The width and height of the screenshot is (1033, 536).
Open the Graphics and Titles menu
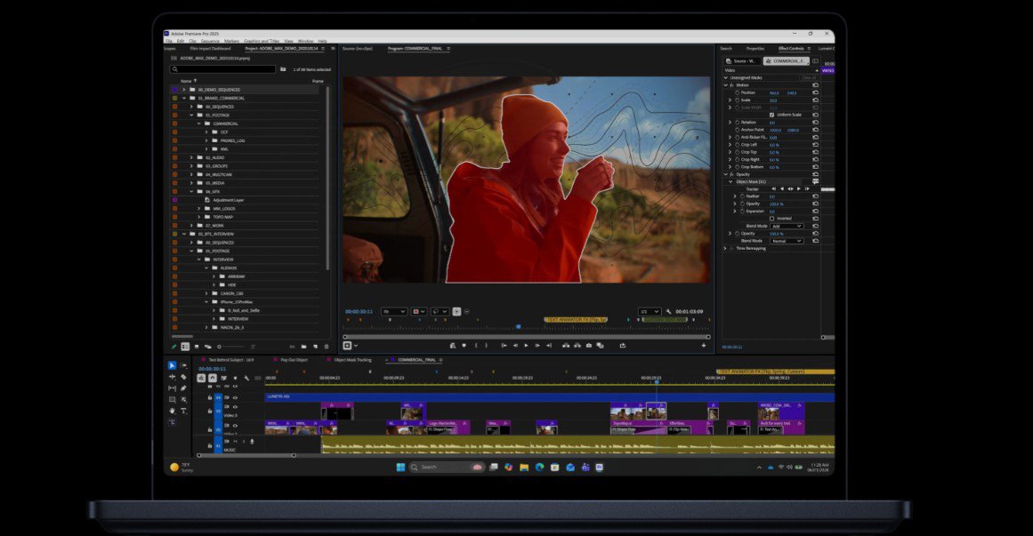click(x=262, y=41)
